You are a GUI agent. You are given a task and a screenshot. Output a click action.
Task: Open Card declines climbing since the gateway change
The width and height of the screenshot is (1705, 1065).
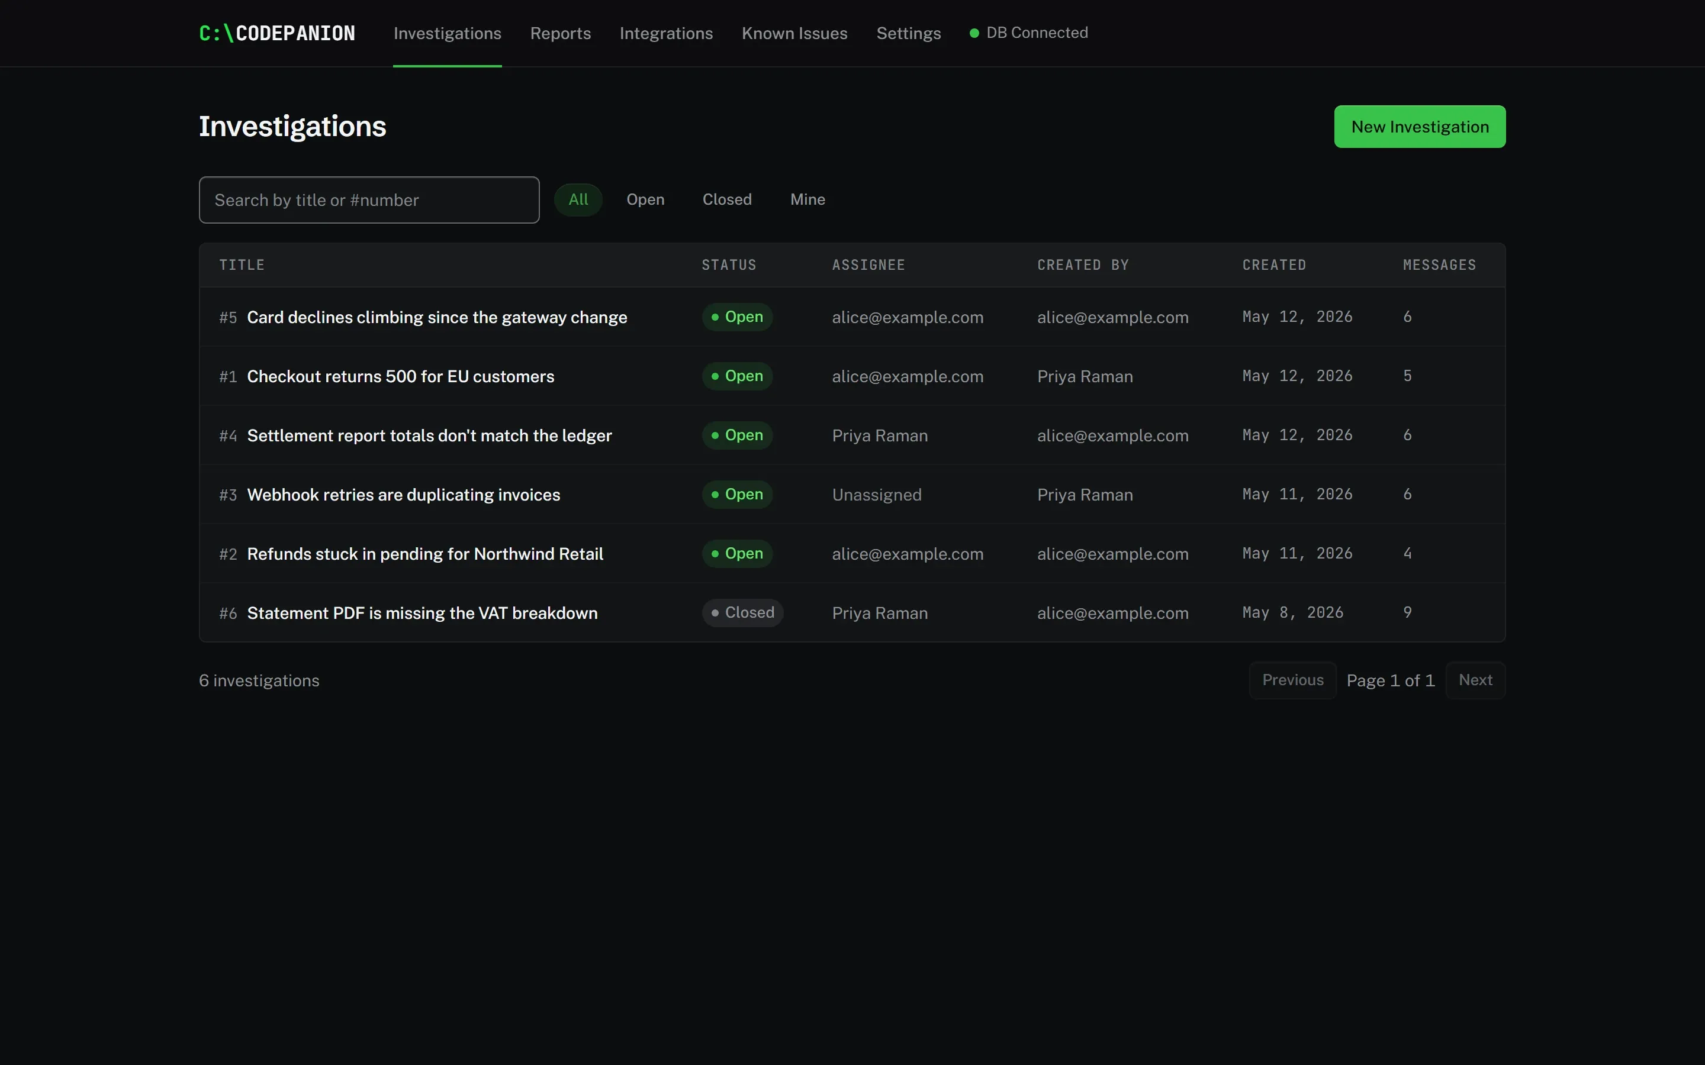[437, 317]
